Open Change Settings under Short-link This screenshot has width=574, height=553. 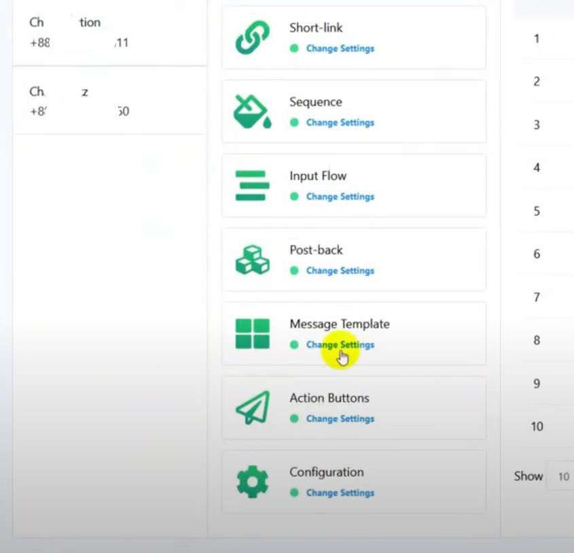340,49
